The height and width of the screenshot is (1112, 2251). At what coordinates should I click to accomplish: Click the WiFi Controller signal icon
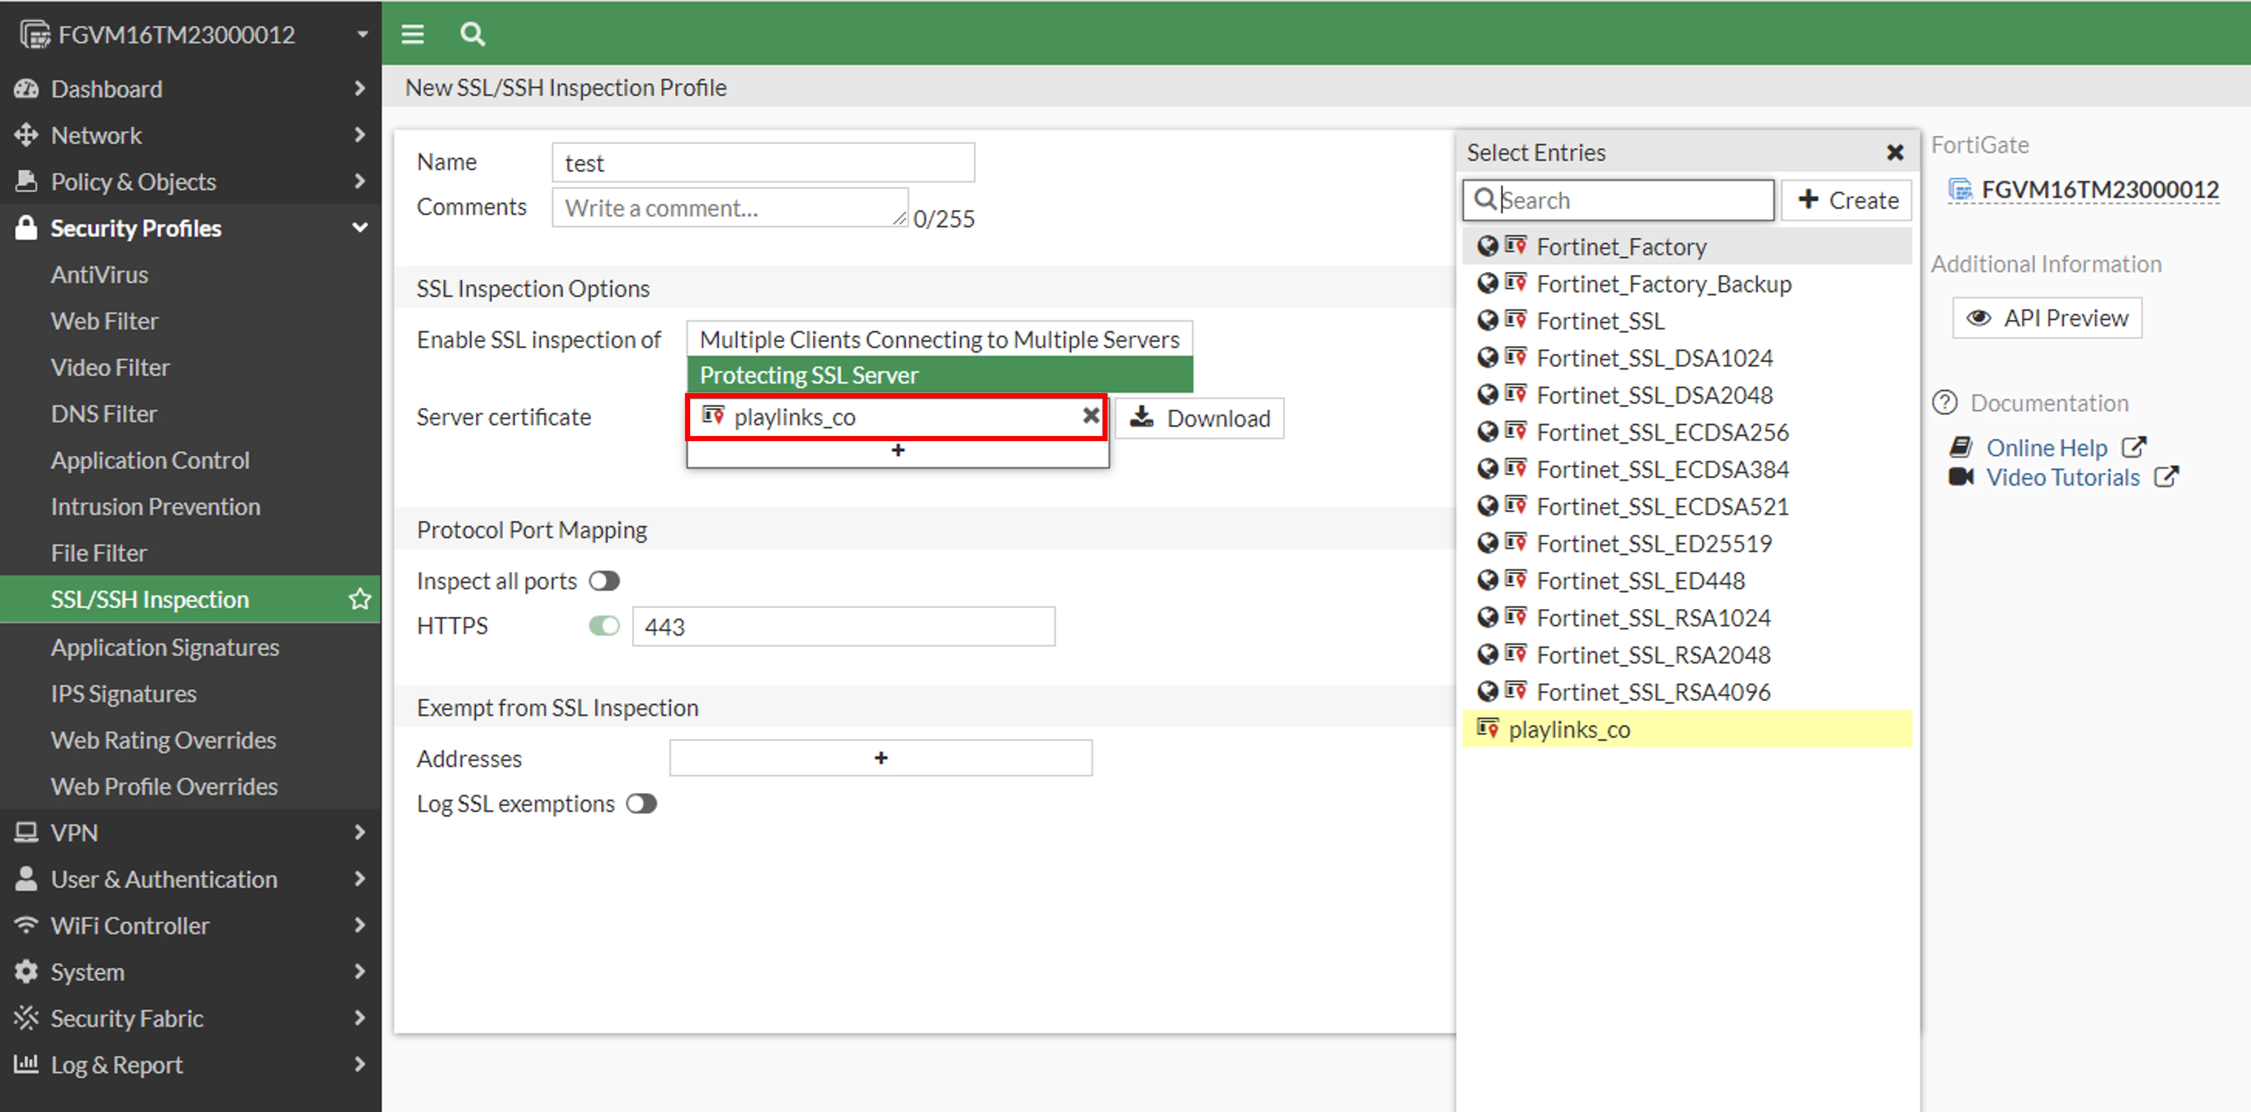coord(26,924)
